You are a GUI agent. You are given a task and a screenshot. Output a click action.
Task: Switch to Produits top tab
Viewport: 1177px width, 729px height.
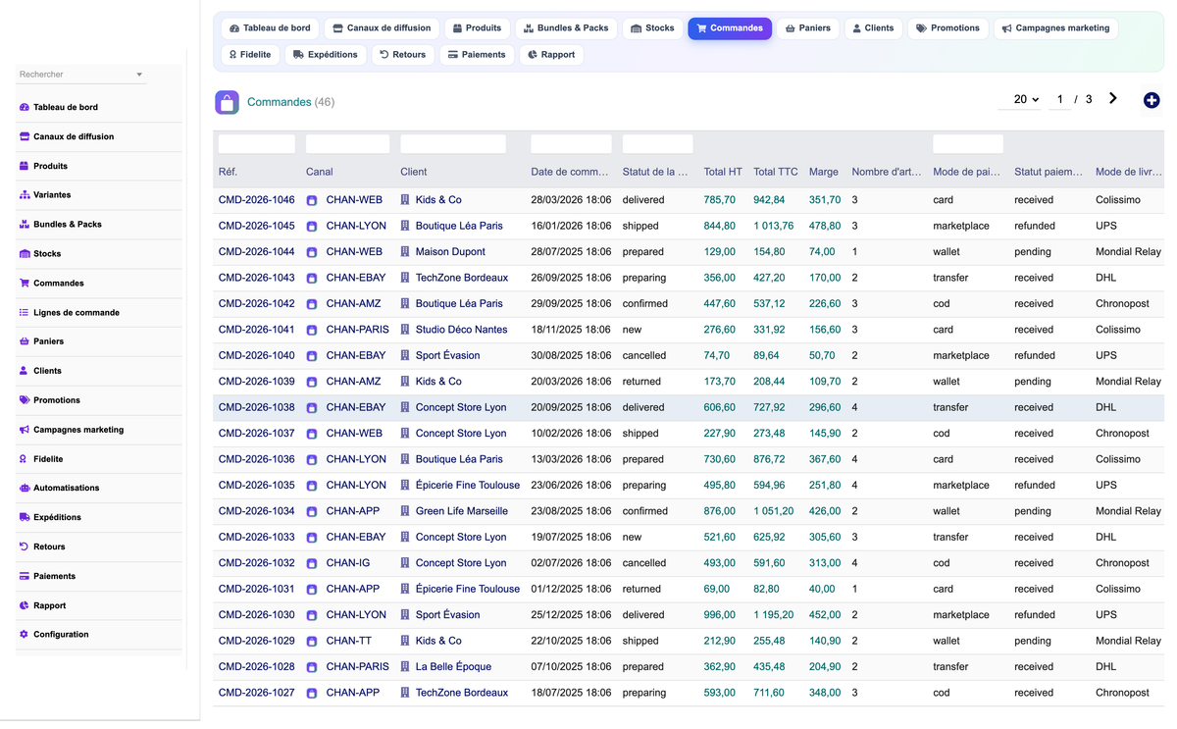[x=478, y=28]
